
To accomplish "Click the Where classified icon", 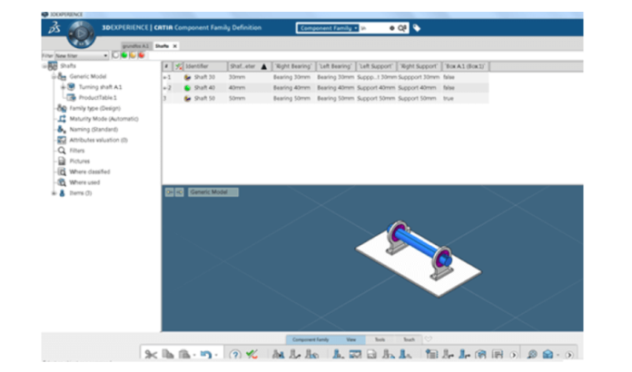I will coord(62,171).
